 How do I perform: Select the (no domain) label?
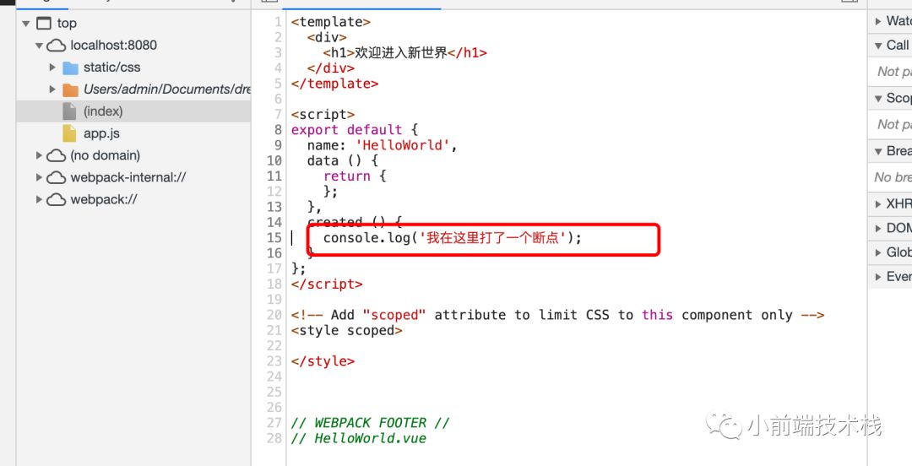106,155
